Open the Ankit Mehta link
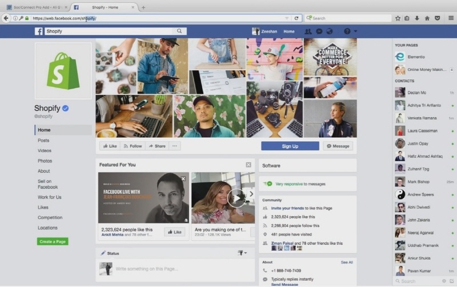457x287 pixels. pyautogui.click(x=112, y=234)
